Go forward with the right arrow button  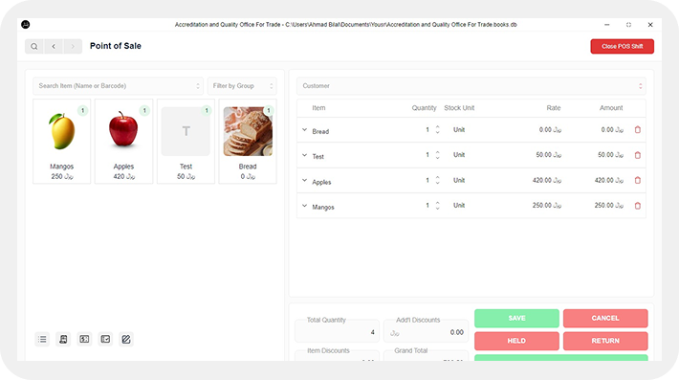tap(73, 46)
